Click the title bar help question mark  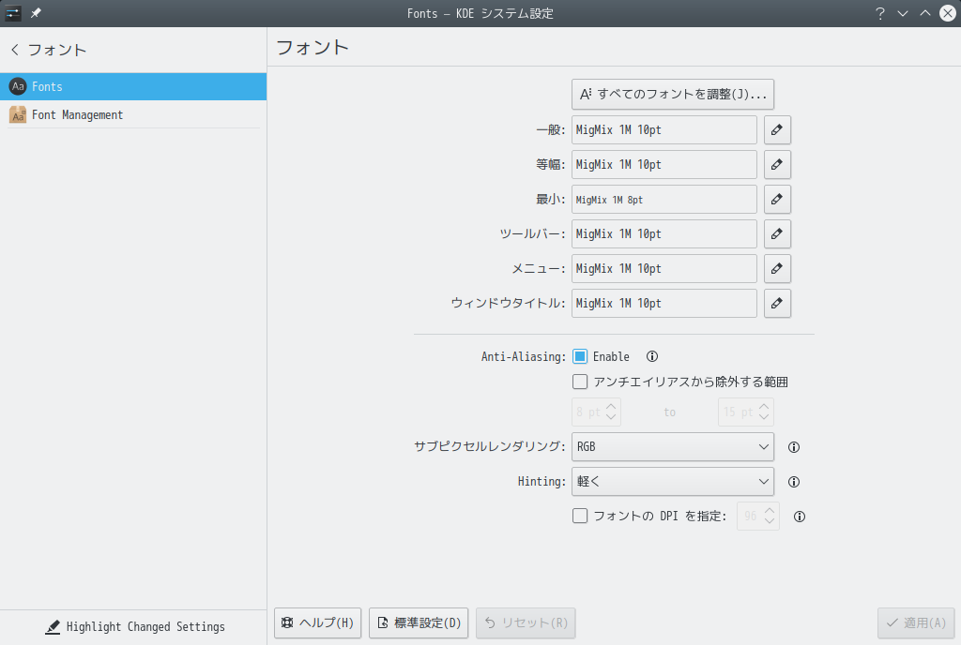point(880,13)
